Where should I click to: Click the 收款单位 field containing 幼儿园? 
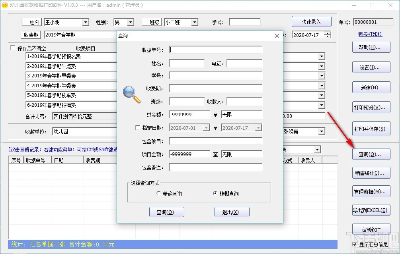pyautogui.click(x=85, y=131)
